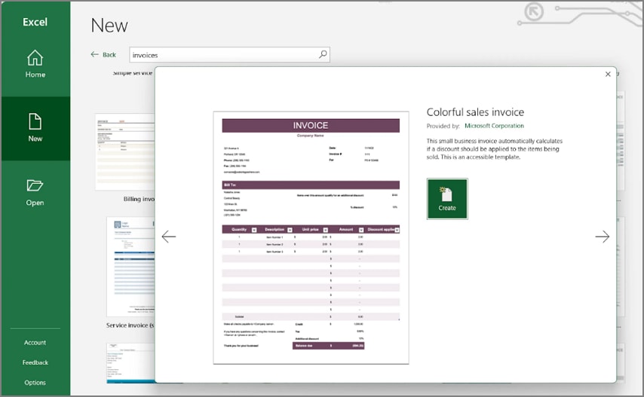Open Feedback in the sidebar
This screenshot has height=397, width=644.
[35, 362]
